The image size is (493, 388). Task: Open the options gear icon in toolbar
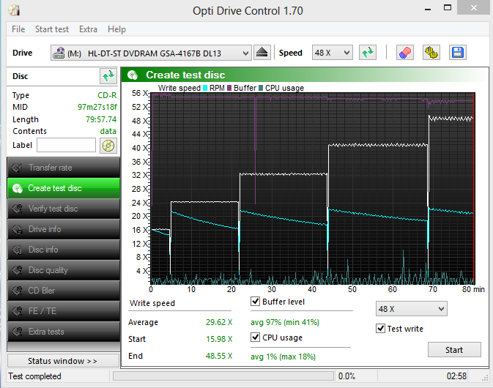pos(431,53)
